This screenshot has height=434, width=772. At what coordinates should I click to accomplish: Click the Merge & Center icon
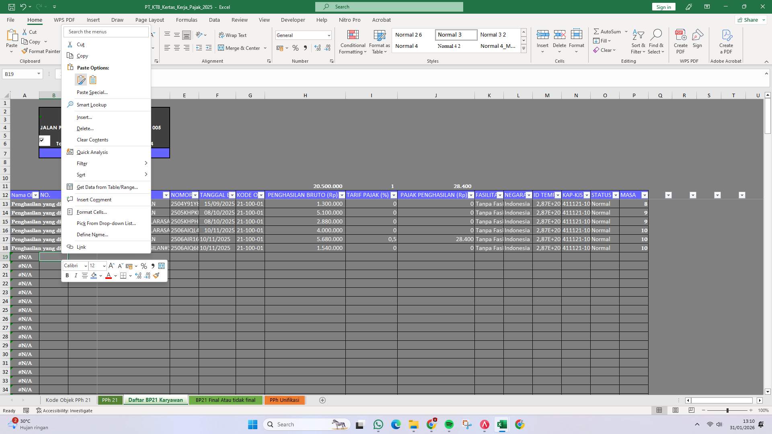[x=240, y=48]
